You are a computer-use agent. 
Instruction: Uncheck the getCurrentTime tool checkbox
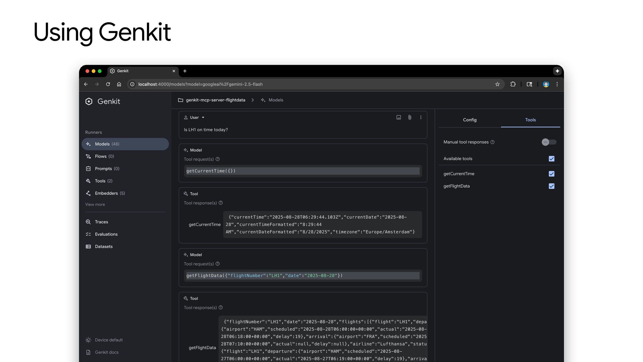coord(551,174)
